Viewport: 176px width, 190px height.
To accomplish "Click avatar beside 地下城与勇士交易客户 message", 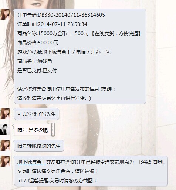I will click(5, 161).
